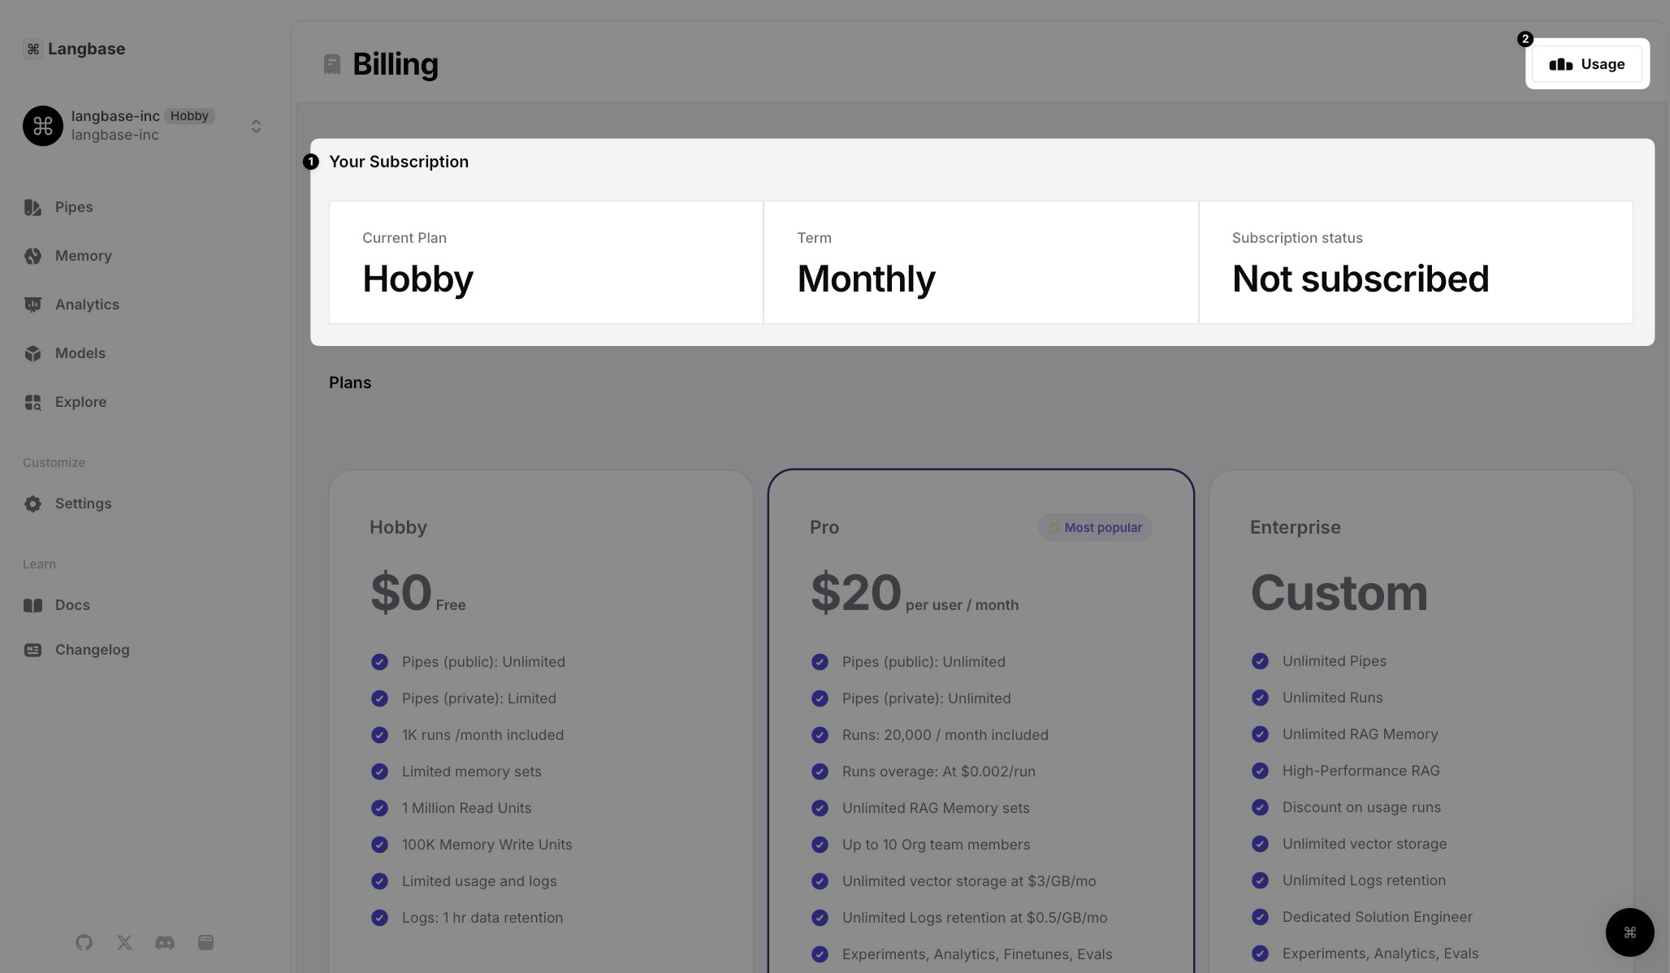Open the Analytics page
This screenshot has height=973, width=1670.
(x=87, y=305)
